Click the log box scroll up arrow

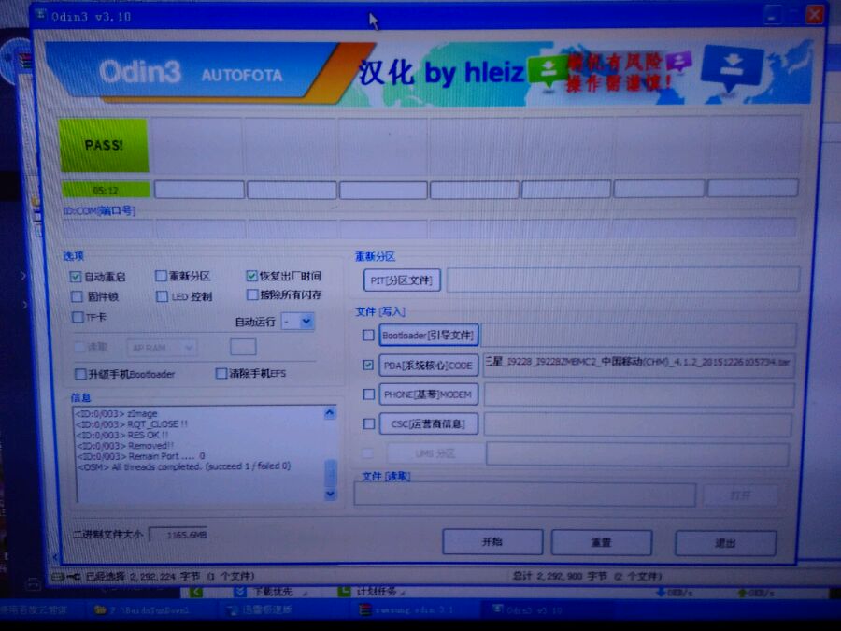(330, 412)
